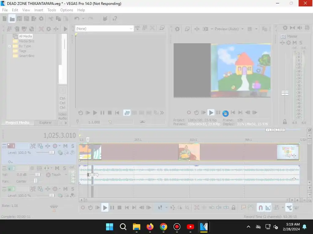313x234 pixels.
Task: Solo video track 3 with S
Action: (x=73, y=189)
